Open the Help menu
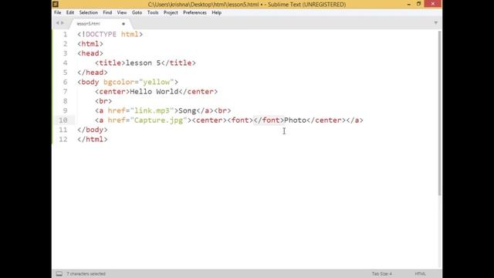This screenshot has width=494, height=278. tap(216, 12)
